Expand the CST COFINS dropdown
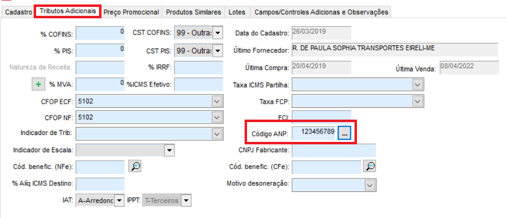This screenshot has width=506, height=218. point(218,33)
